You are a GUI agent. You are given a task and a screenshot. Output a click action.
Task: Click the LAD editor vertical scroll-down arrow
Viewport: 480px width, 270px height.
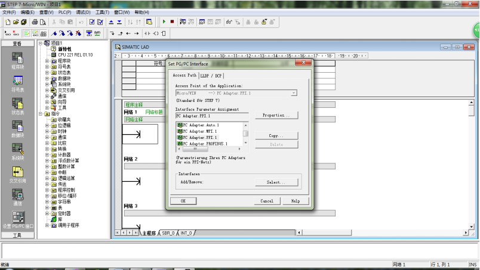(x=471, y=227)
